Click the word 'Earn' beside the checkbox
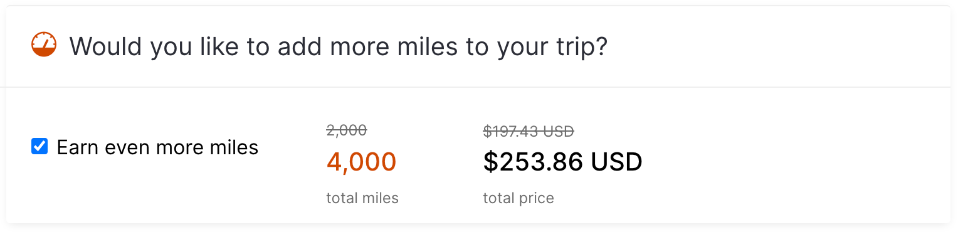This screenshot has height=232, width=958. coord(78,147)
